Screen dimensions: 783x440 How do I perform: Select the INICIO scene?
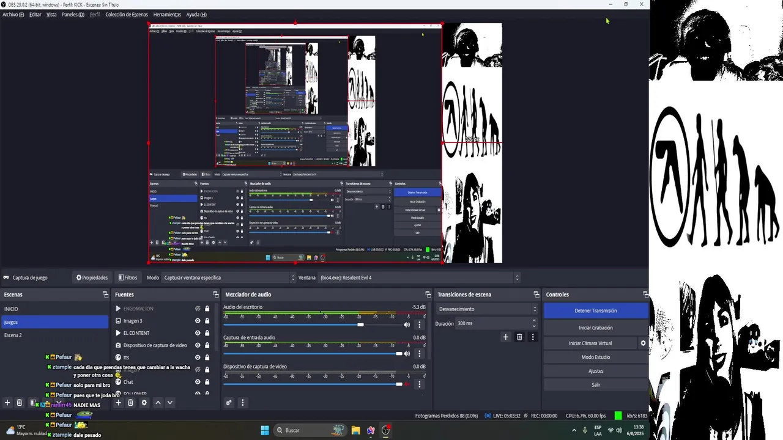coord(54,309)
